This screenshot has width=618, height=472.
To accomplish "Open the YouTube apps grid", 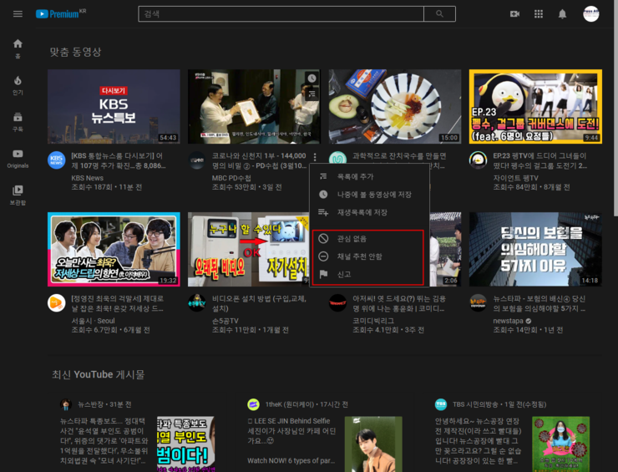I will tap(539, 14).
